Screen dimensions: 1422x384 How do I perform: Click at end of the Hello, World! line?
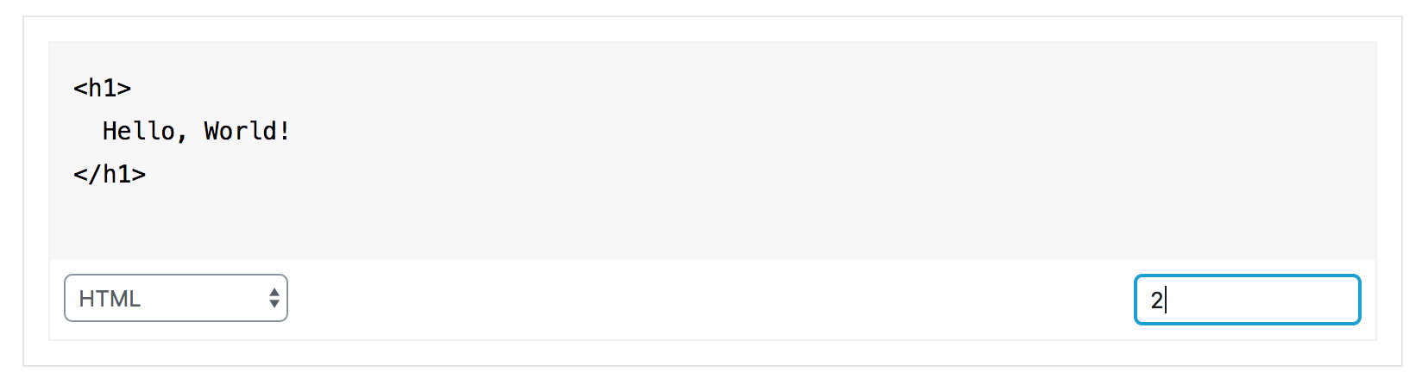coord(295,131)
